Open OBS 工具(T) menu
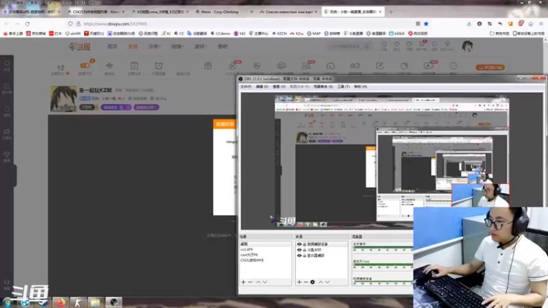 click(x=343, y=87)
